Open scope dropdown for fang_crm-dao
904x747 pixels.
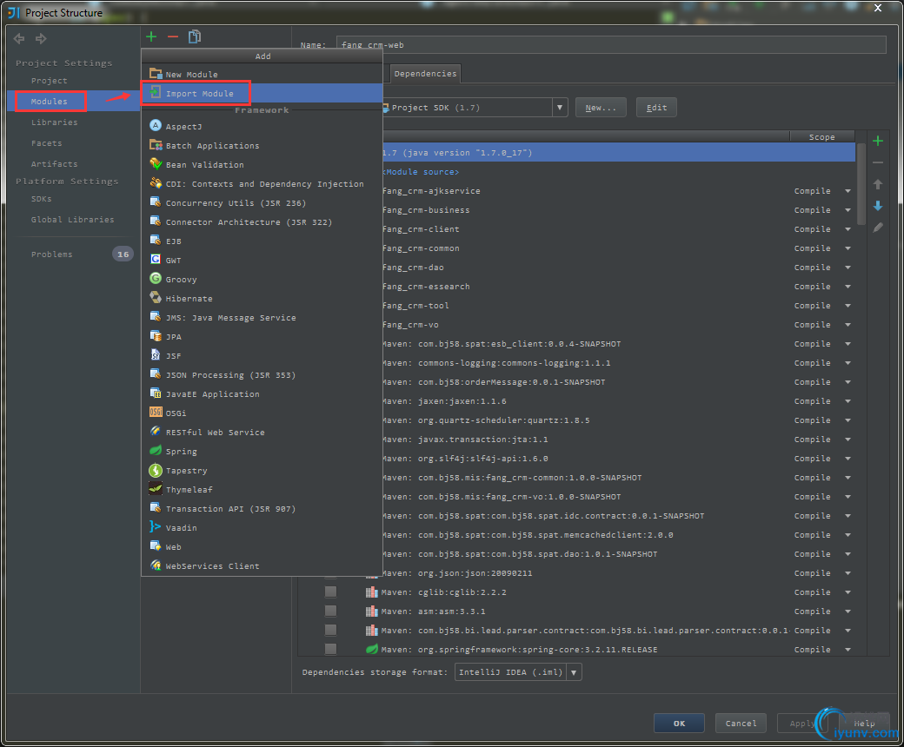[x=847, y=268]
